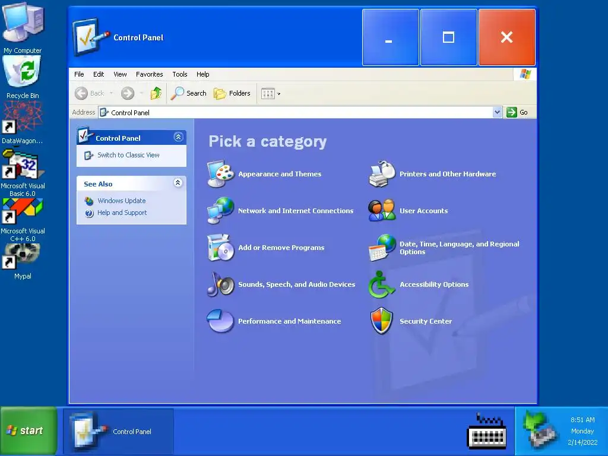
Task: Open Appearance and Themes category icon
Action: click(x=221, y=174)
